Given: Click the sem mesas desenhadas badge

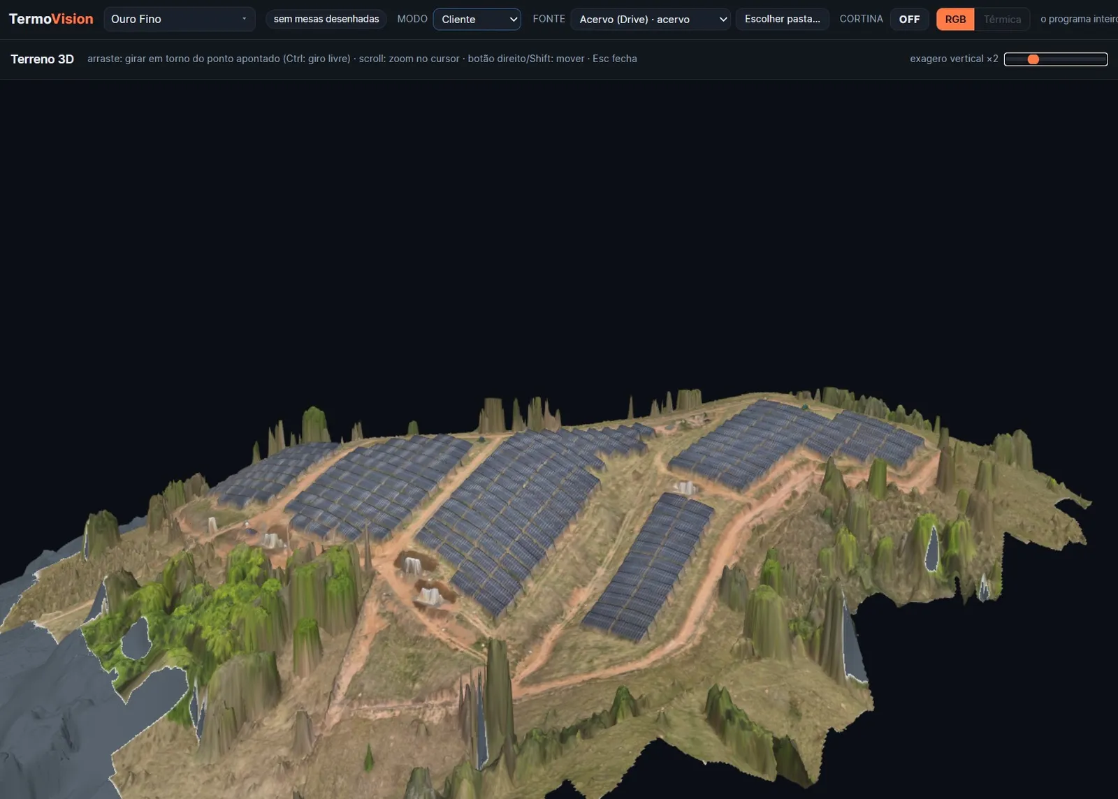Looking at the screenshot, I should tap(326, 19).
